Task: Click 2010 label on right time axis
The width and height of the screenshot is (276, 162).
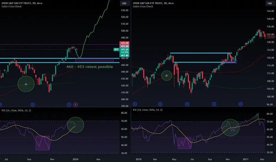Action: pos(139,159)
